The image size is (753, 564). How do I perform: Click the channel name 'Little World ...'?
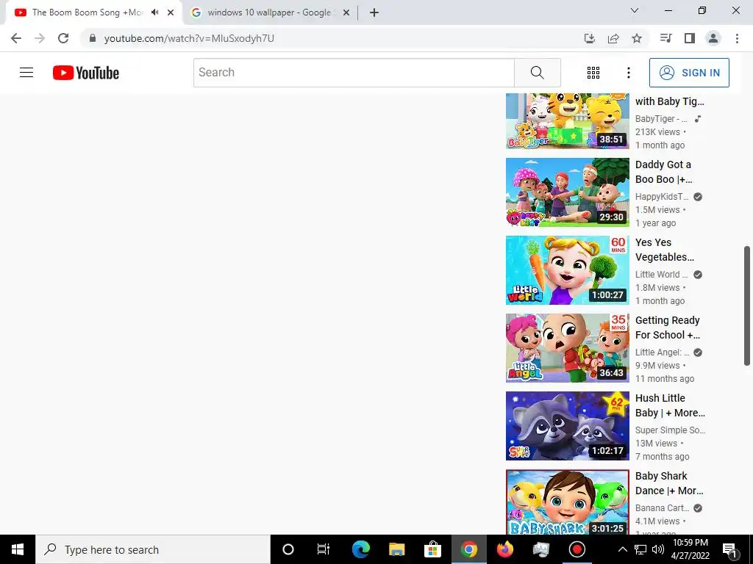click(x=662, y=275)
